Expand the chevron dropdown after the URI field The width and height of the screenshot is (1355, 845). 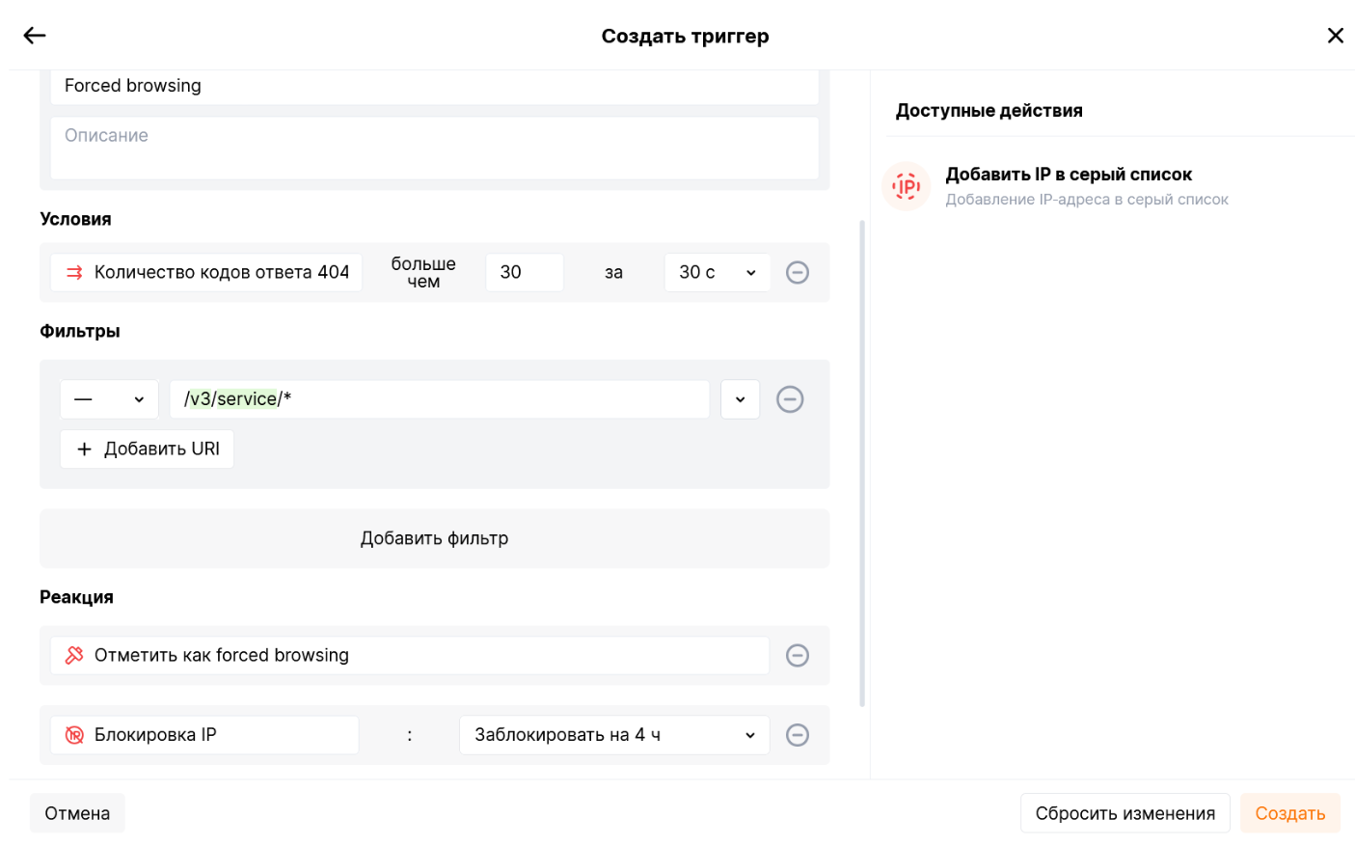[x=741, y=399]
